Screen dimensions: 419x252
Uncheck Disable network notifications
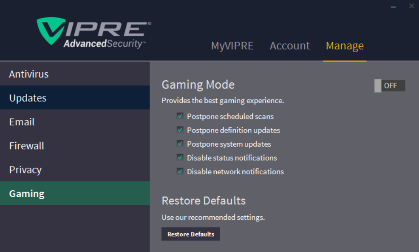tap(180, 171)
